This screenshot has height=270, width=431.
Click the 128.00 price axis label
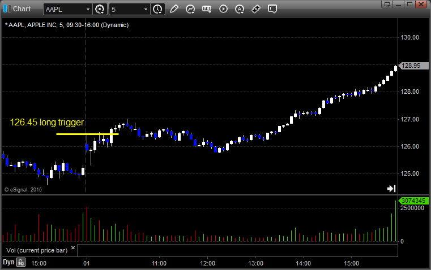409,92
